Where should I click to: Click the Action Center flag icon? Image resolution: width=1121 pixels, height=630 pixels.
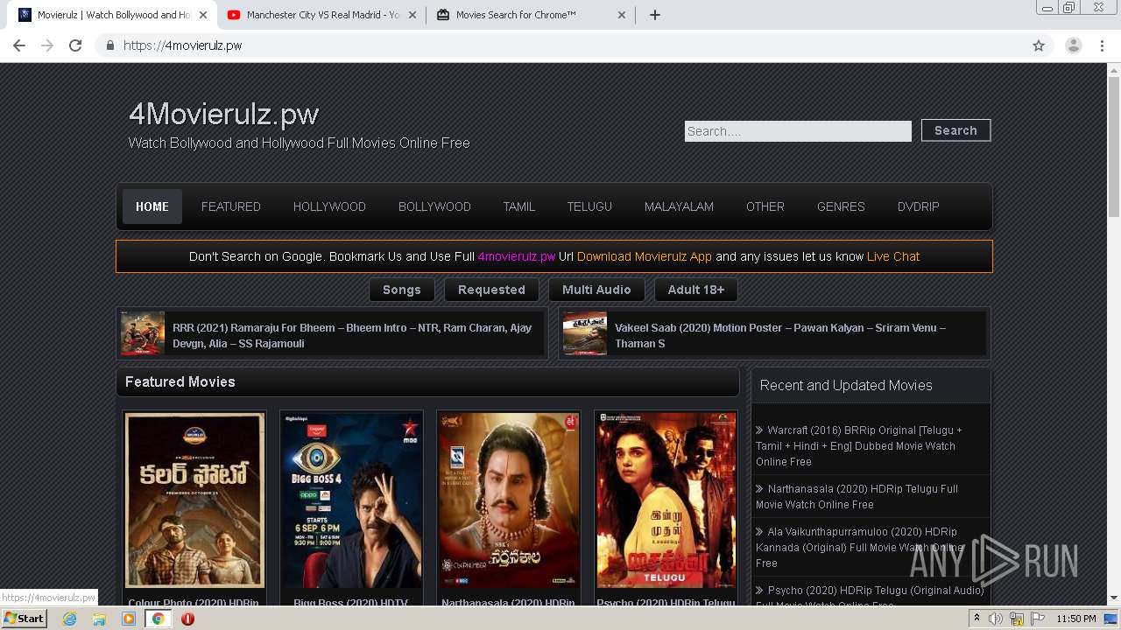point(1038,619)
